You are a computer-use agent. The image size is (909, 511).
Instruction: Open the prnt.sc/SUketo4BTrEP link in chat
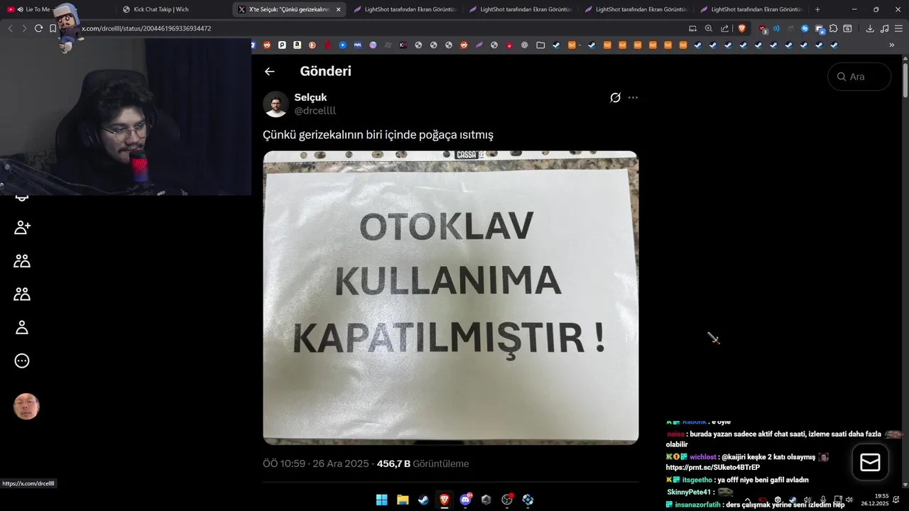(x=712, y=468)
